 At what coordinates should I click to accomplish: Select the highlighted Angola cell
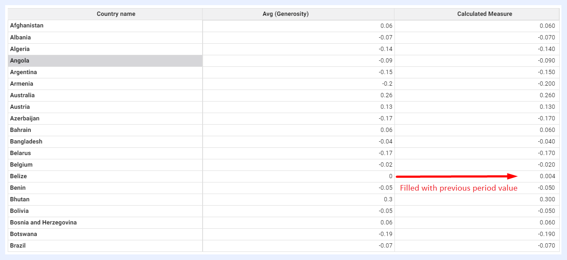click(x=105, y=60)
